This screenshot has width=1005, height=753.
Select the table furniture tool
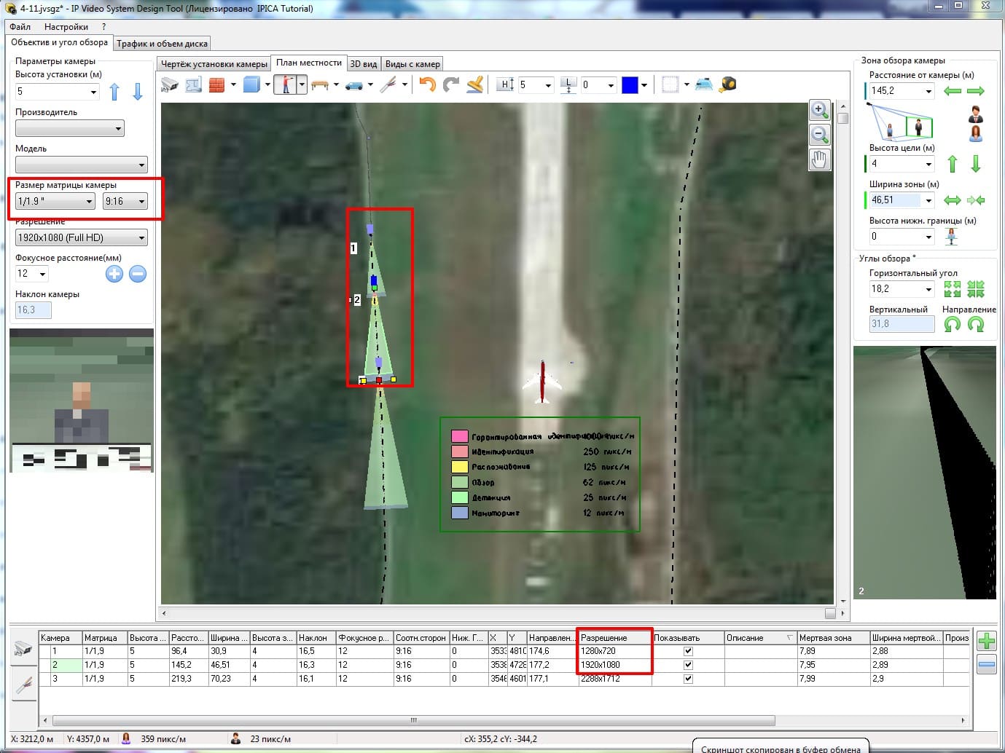coord(320,85)
